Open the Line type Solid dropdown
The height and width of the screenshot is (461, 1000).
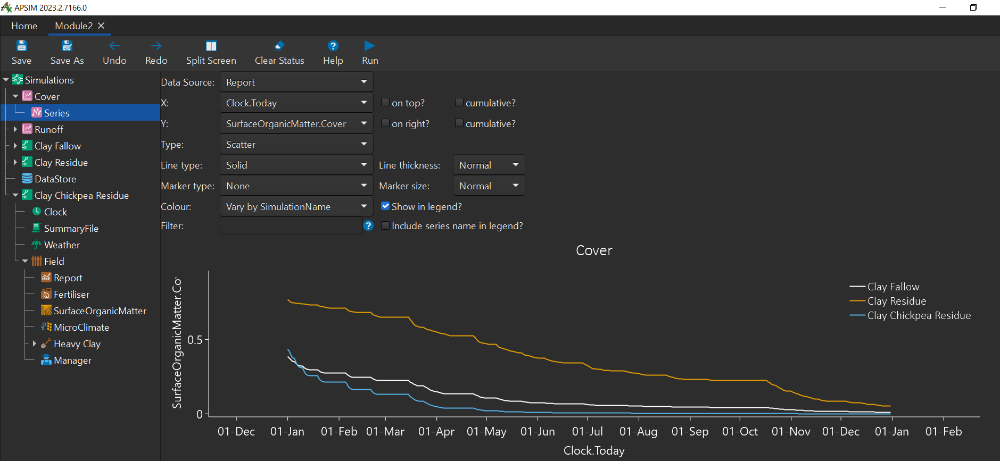296,165
